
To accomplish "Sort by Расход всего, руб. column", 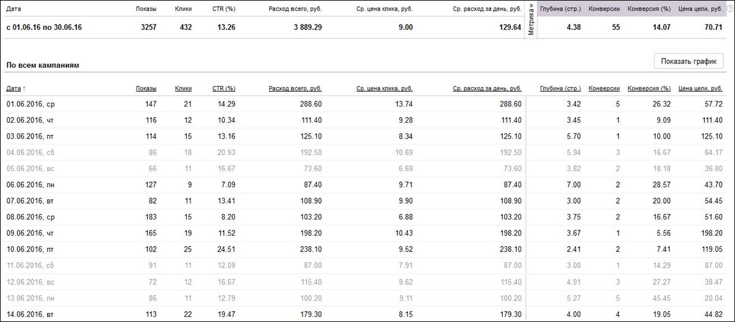I will (295, 89).
